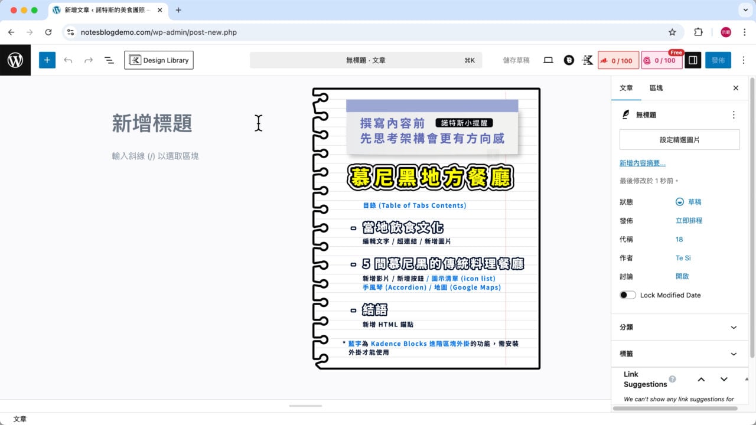This screenshot has height=425, width=756.
Task: Toggle the Lock Modified Date switch
Action: pyautogui.click(x=627, y=295)
